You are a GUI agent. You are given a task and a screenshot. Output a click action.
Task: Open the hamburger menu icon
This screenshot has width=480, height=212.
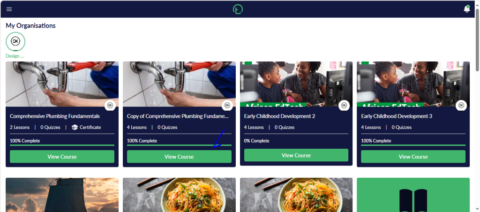pos(9,9)
